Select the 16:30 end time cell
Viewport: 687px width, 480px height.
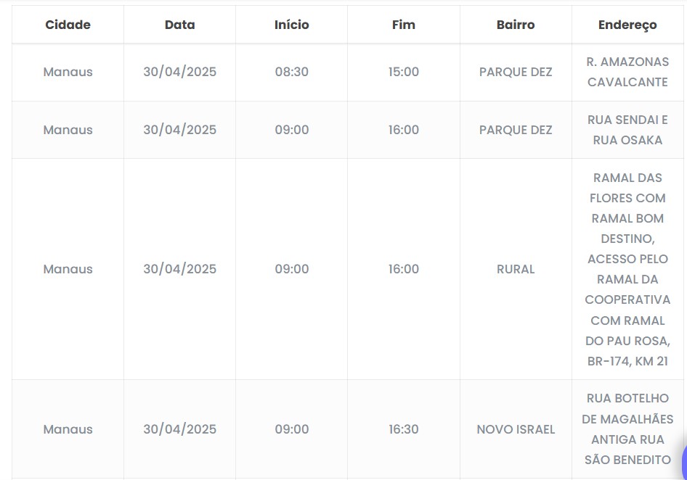pyautogui.click(x=403, y=429)
